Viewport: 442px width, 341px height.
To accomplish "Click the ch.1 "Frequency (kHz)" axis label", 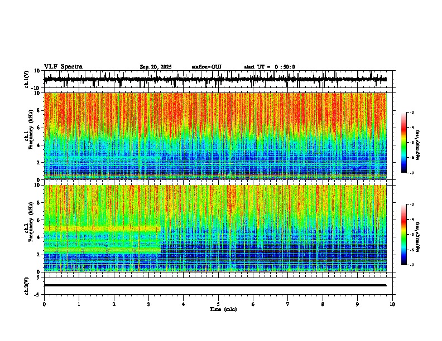I will 30,130.
